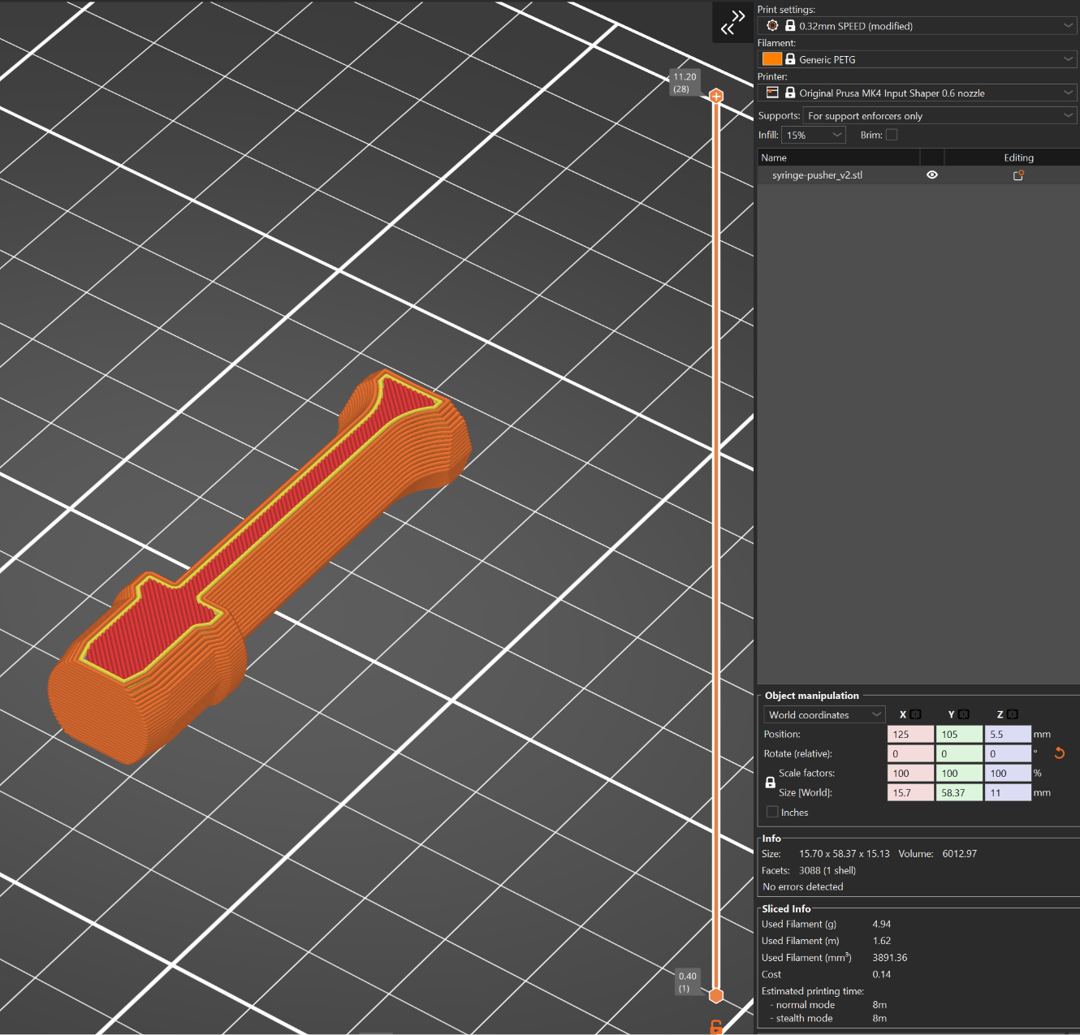
Task: Click Scale factors X field
Action: [x=910, y=773]
